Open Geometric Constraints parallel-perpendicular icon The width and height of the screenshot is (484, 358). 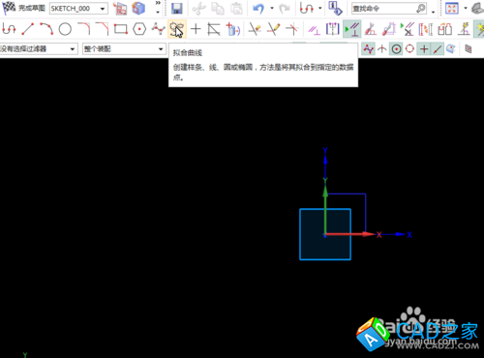[314, 29]
